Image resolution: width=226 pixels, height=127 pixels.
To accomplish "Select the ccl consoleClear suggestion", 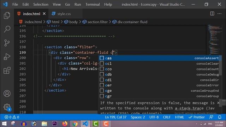I will click(159, 64).
